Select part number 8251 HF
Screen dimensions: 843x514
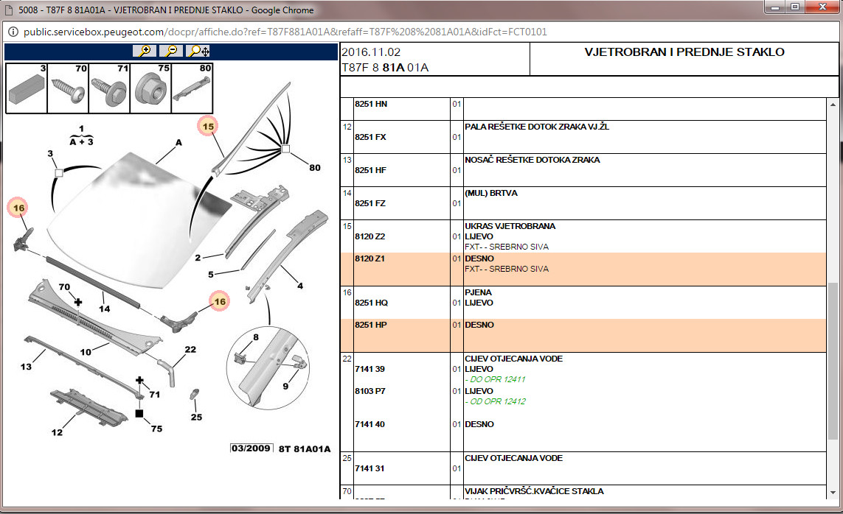pos(370,171)
